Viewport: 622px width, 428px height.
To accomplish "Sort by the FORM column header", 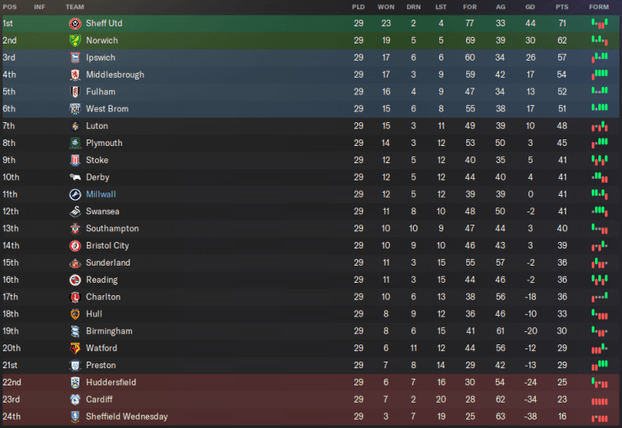I will (598, 7).
